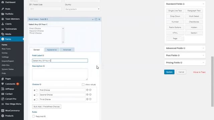Click Bulk Add / Predefined Choices button
The width and height of the screenshot is (214, 120).
pyautogui.click(x=47, y=107)
